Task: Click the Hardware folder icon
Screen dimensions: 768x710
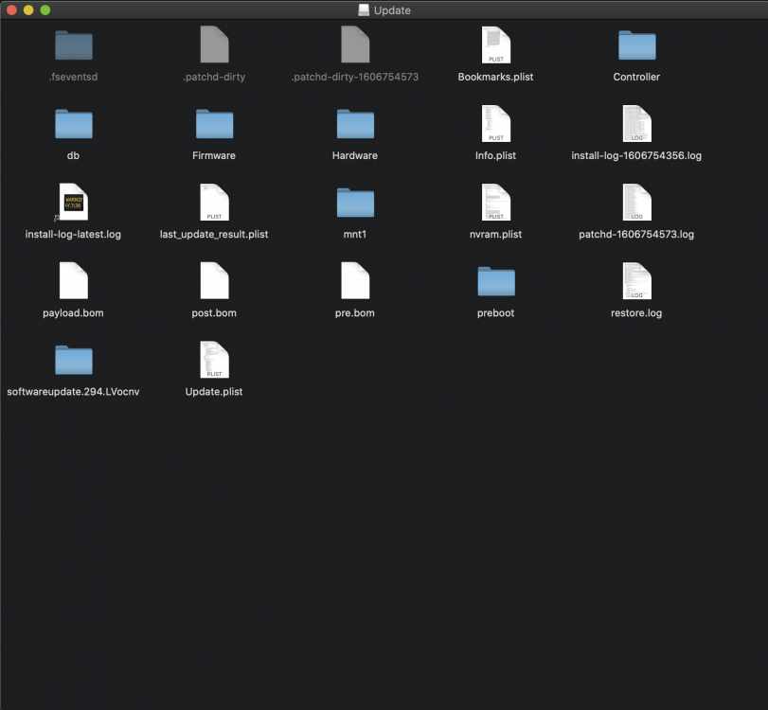Action: [x=355, y=124]
